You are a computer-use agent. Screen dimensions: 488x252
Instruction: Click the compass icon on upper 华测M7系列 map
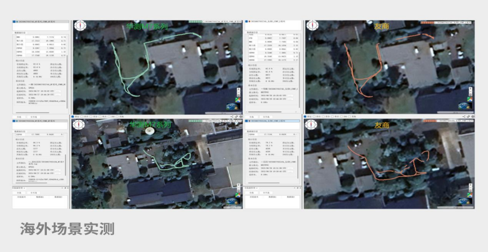click(x=80, y=26)
